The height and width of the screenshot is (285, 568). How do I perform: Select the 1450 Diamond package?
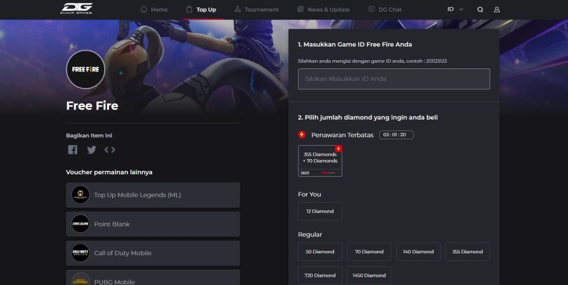369,275
